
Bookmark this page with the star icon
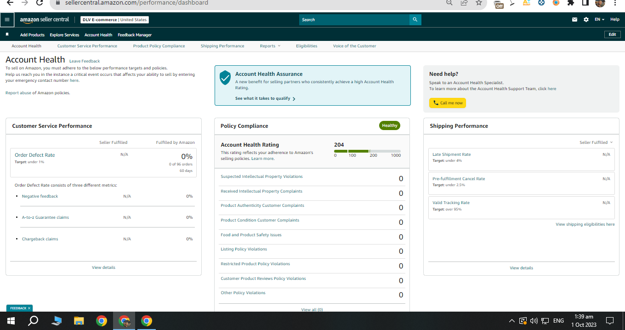click(479, 3)
